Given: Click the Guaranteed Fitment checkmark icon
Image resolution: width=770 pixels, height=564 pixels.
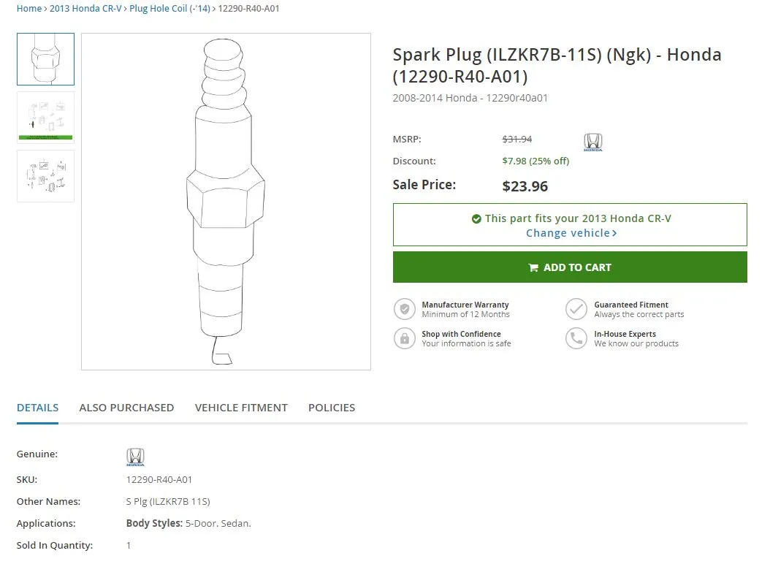Looking at the screenshot, I should click(x=576, y=309).
